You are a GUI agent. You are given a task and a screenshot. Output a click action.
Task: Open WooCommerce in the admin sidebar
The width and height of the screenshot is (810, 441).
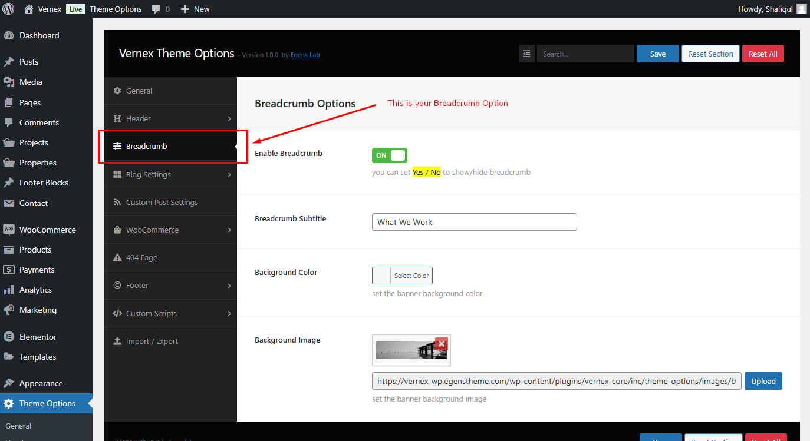click(x=47, y=230)
